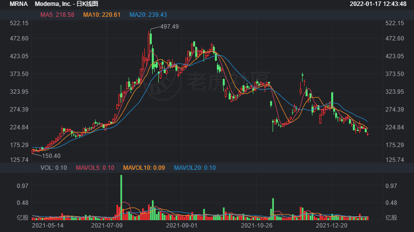Click the left axis 423.05 price label
The height and width of the screenshot is (232, 414).
(x=19, y=56)
